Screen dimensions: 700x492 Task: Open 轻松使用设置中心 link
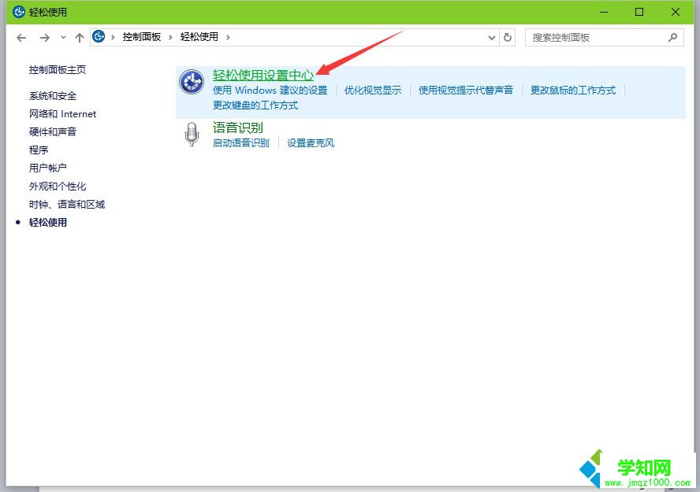(263, 75)
